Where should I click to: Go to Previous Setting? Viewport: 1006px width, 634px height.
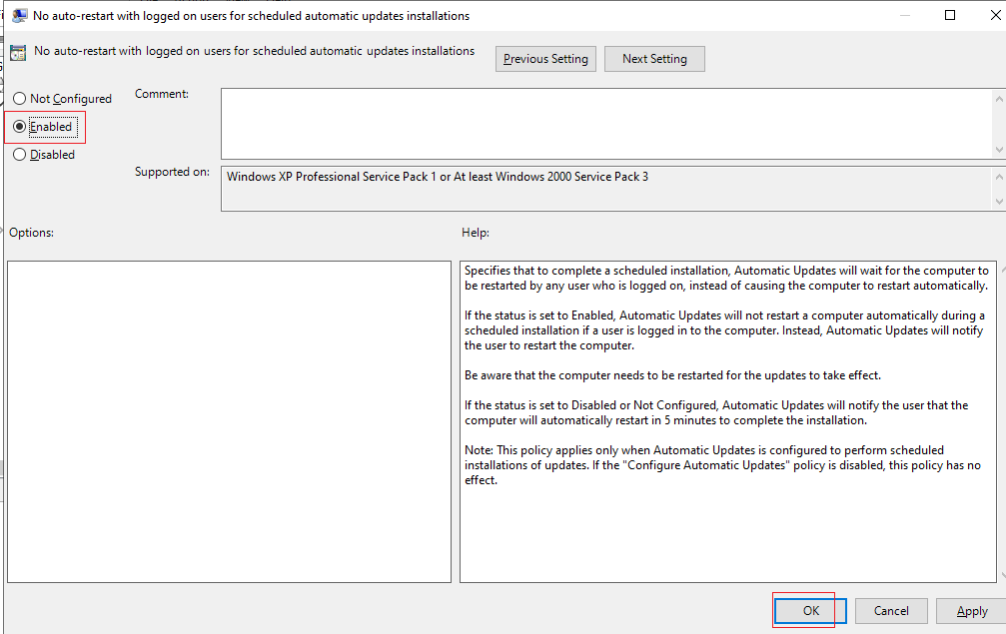point(546,59)
